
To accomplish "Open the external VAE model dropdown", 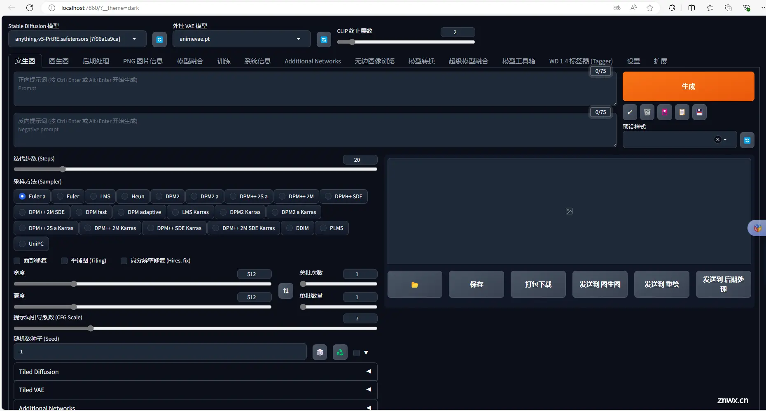I will (x=241, y=39).
